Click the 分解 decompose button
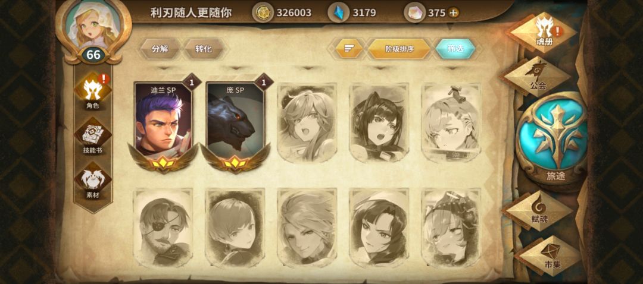The width and height of the screenshot is (643, 284). click(x=160, y=49)
